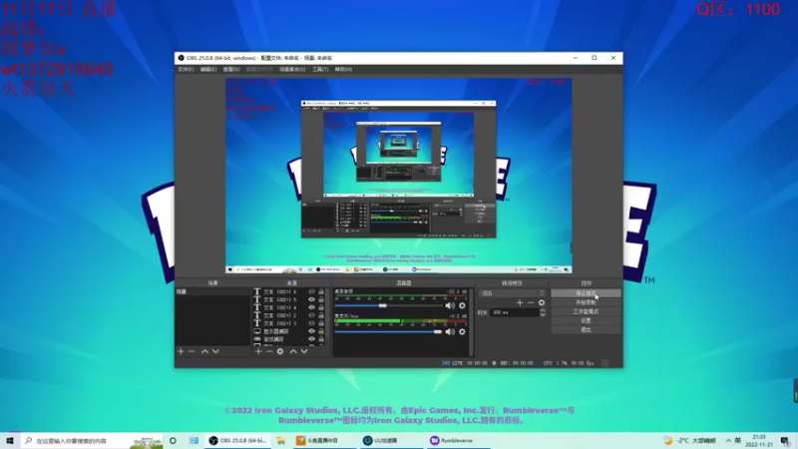798x449 pixels.
Task: Add a new source with the plus icon
Action: 258,351
